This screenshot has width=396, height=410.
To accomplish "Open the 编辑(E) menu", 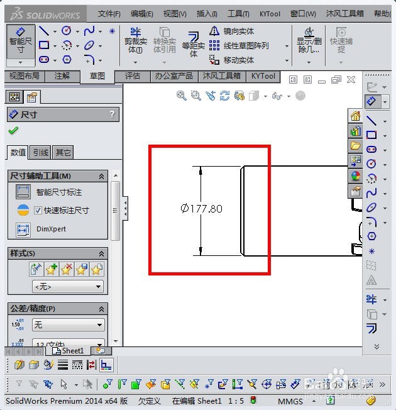I will point(142,14).
